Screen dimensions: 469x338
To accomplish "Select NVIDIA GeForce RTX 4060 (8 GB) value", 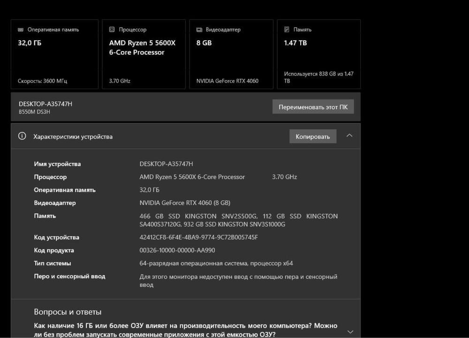I will pos(185,203).
